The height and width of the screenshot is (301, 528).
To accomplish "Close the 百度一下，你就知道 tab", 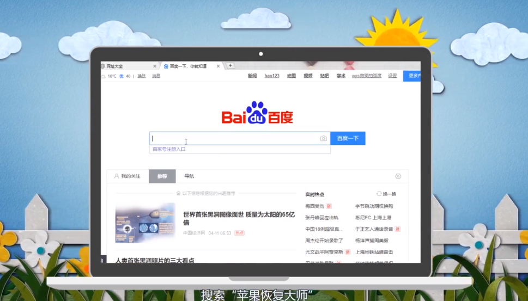I will pos(218,66).
